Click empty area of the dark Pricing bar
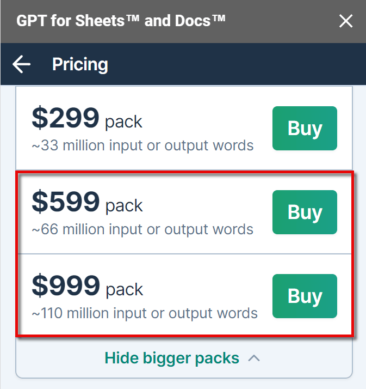This screenshot has width=366, height=389. 223,64
